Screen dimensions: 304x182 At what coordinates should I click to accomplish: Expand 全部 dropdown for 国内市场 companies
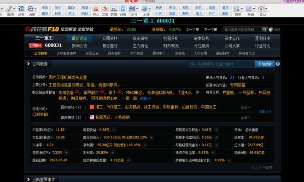tap(245, 107)
